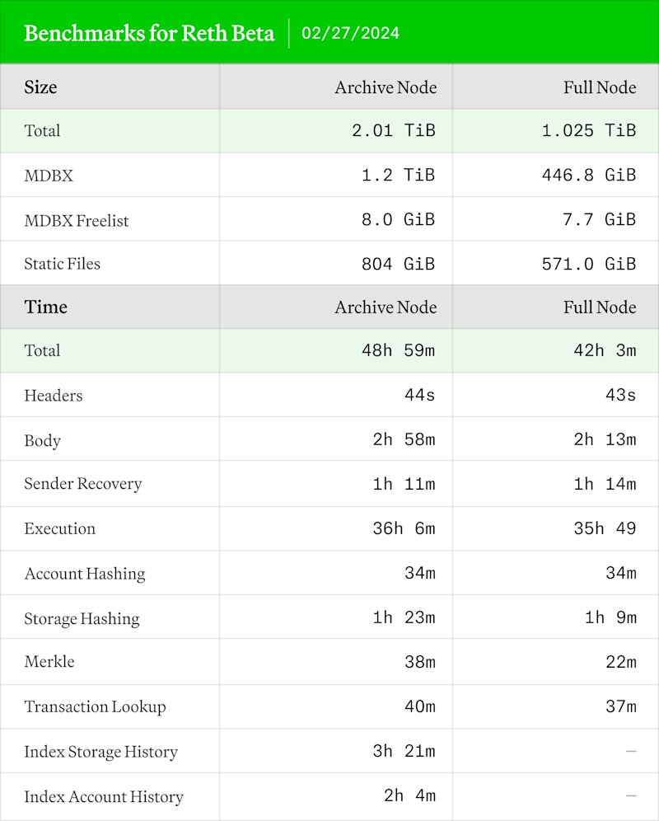Click the Full Node MDBX value 446.8 GiB
The height and width of the screenshot is (821, 659).
click(589, 175)
